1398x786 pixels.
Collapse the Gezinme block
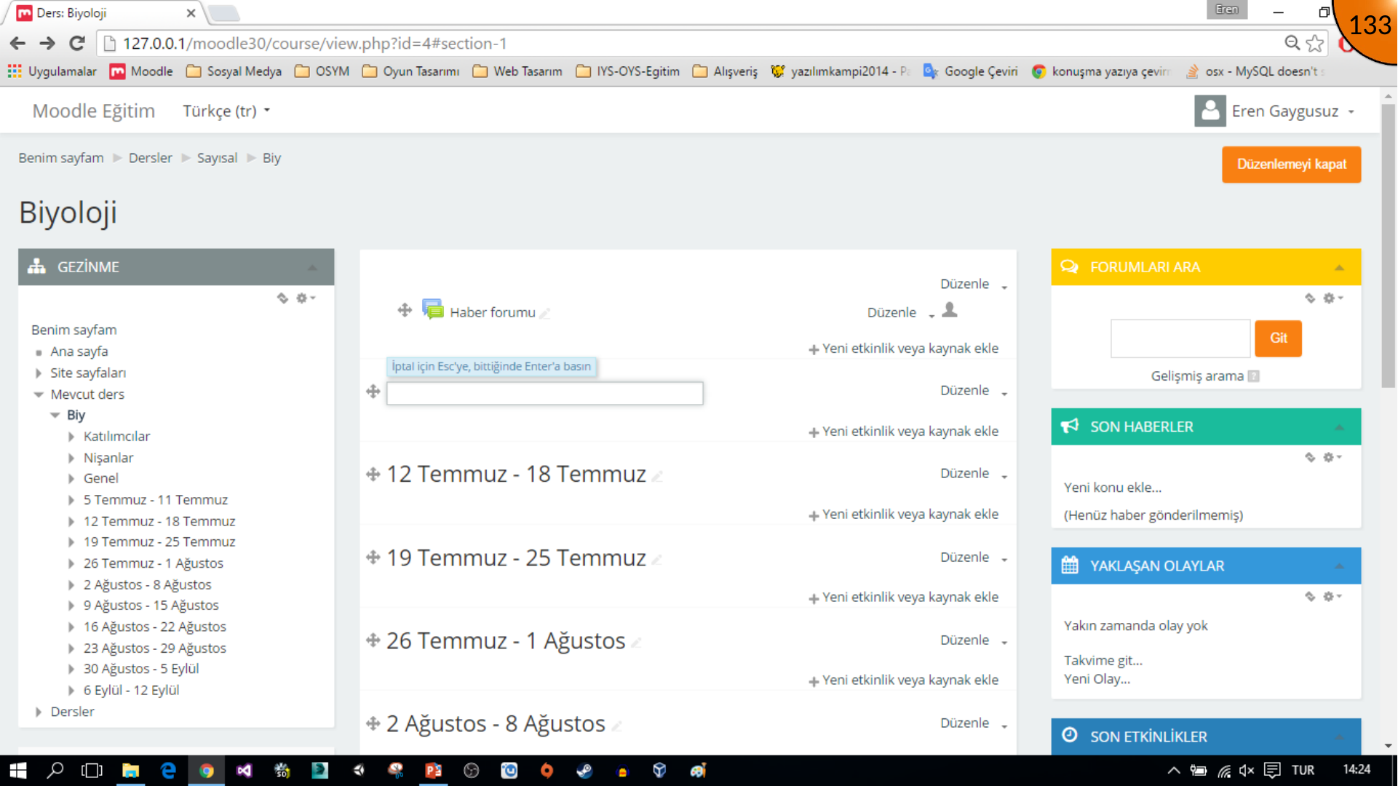[312, 267]
